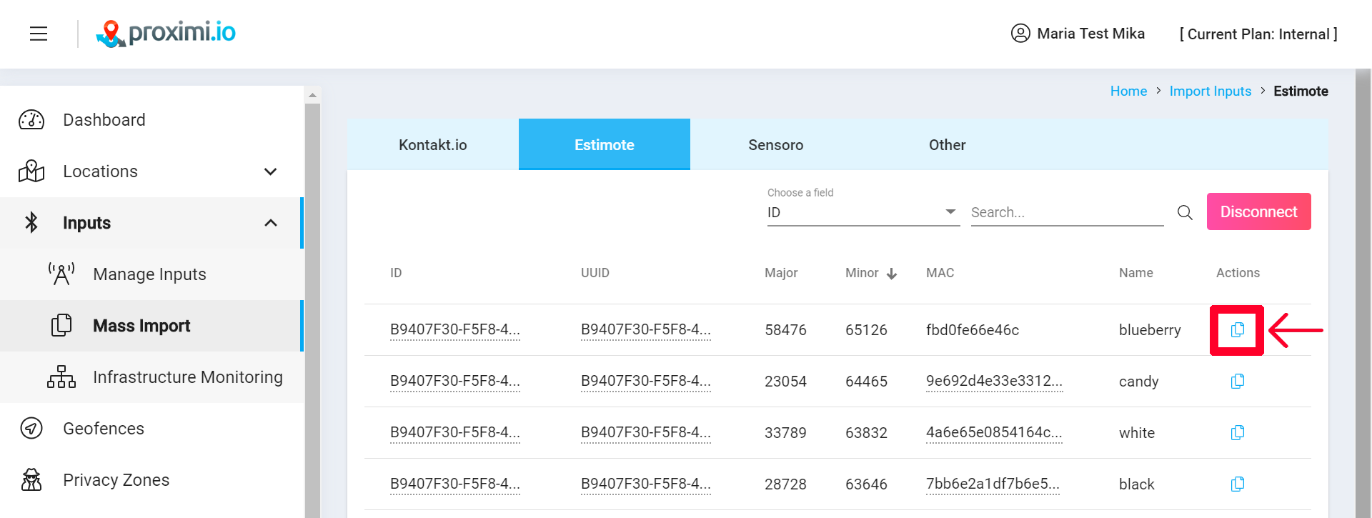Image resolution: width=1372 pixels, height=518 pixels.
Task: Switch to the Sensoro tab
Action: pyautogui.click(x=776, y=144)
